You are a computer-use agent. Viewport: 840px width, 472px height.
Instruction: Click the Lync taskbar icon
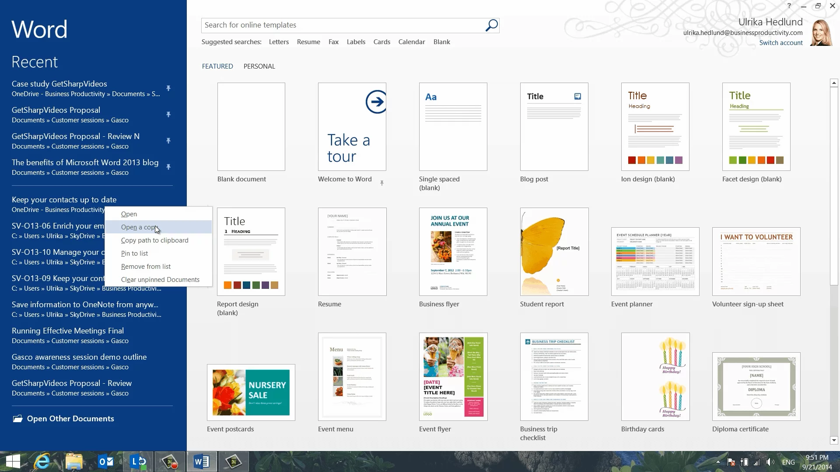[x=138, y=462]
